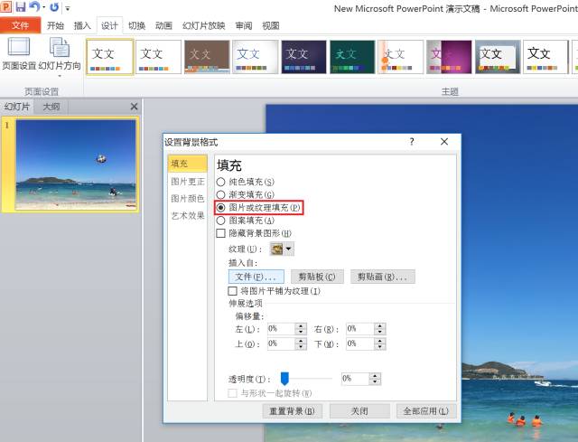Choose 渐变填充 gradient fill radio

(220, 195)
